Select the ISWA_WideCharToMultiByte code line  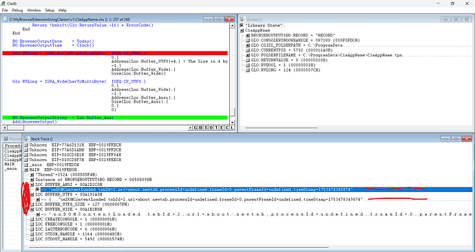[x=78, y=81]
